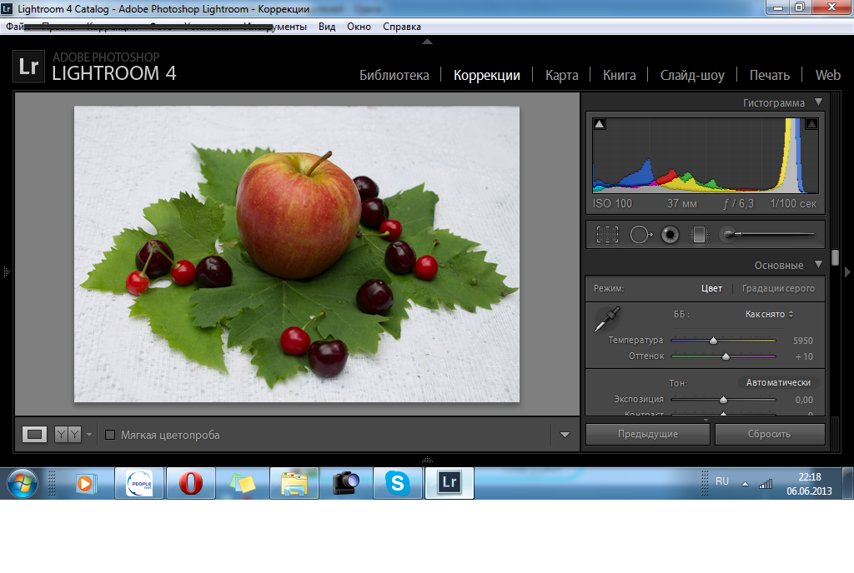Toggle highlight clipping indicator in histogram

(811, 124)
